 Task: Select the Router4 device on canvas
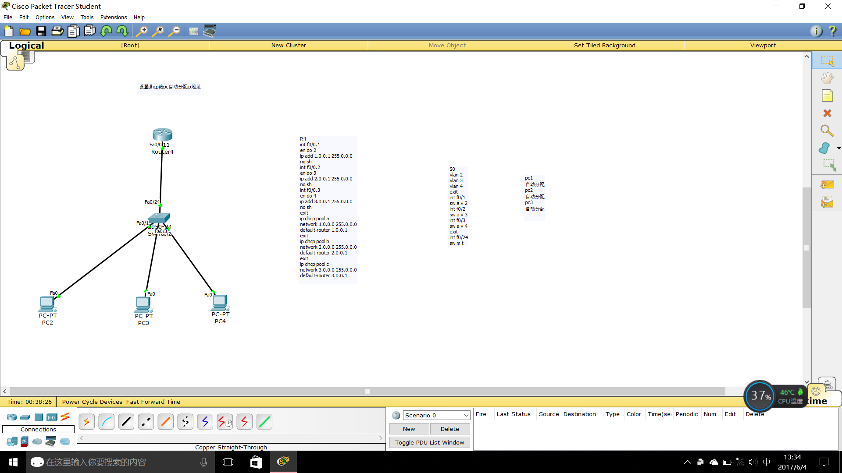point(162,135)
